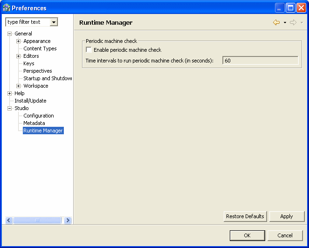Click the forward navigation arrow icon
This screenshot has width=309, height=248.
coord(293,22)
